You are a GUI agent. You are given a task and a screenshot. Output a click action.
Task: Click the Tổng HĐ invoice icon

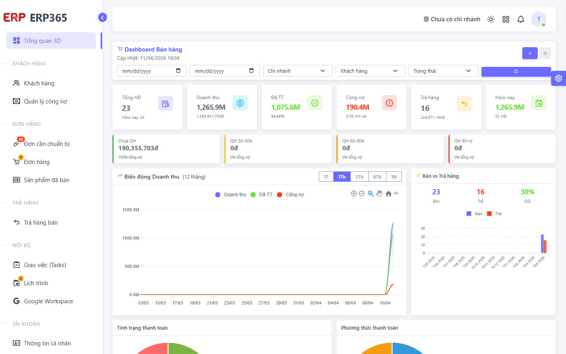coord(165,103)
